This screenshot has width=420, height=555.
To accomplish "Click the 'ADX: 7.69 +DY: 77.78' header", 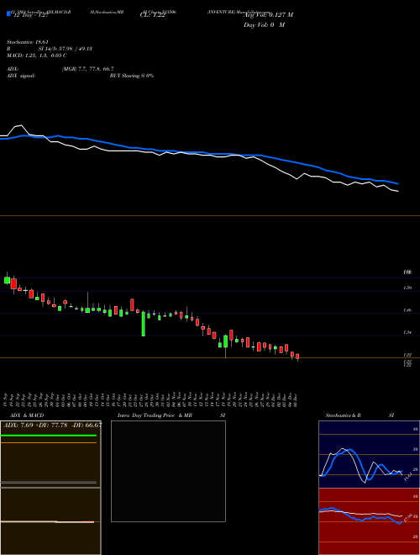I will click(x=35, y=425).
